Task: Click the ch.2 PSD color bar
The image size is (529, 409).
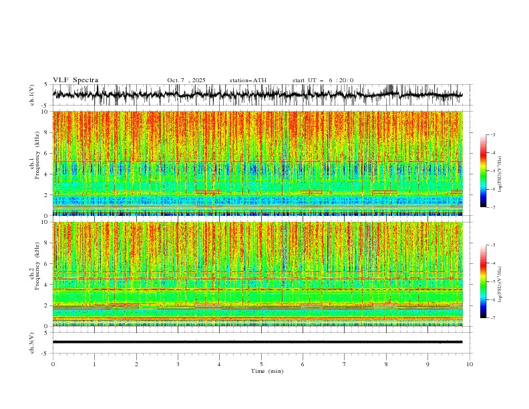Action: coord(483,281)
